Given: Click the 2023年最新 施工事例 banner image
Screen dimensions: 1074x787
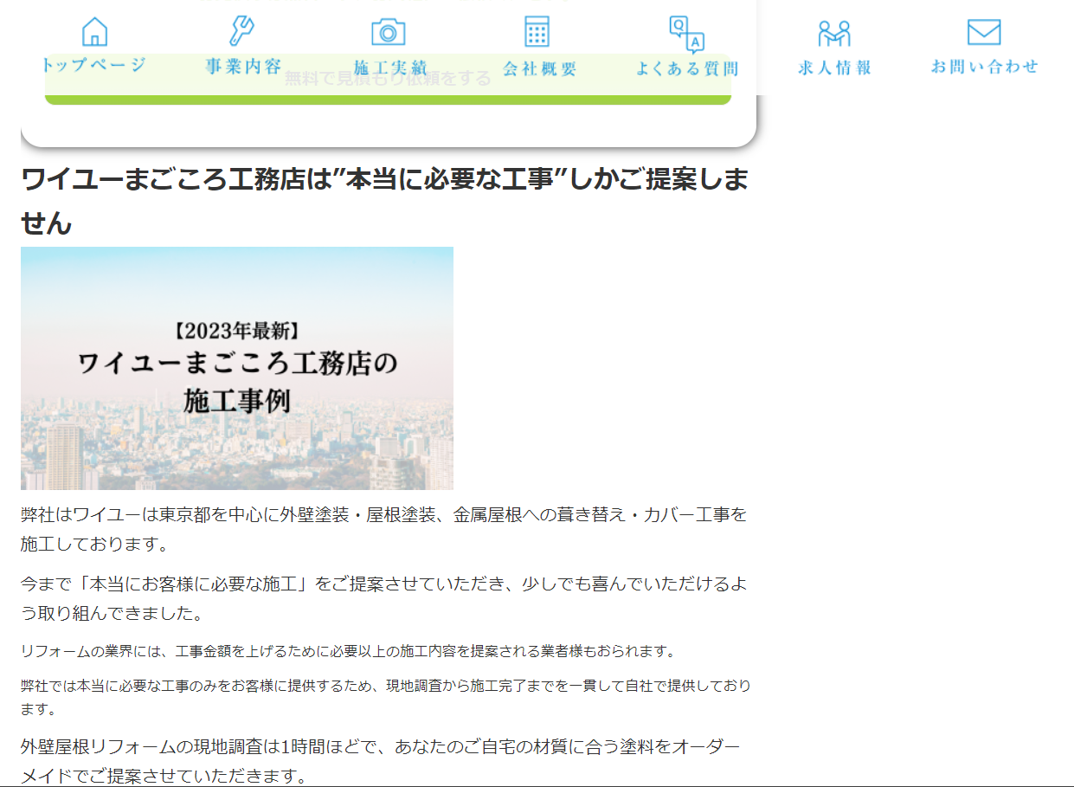Looking at the screenshot, I should point(237,368).
